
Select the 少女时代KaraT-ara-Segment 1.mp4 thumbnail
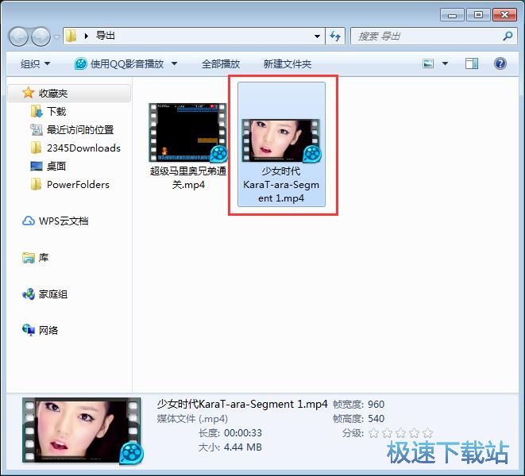(281, 140)
